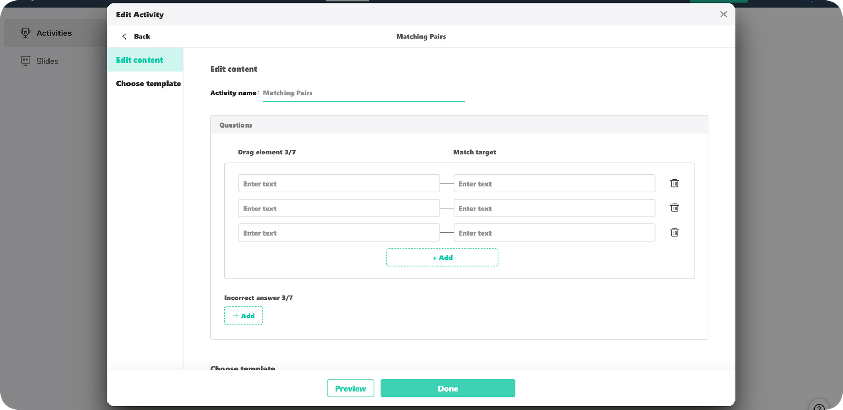The height and width of the screenshot is (410, 843).
Task: Click the Back arrow icon
Action: coord(124,36)
